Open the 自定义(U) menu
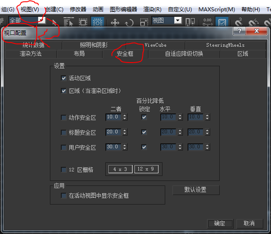 (x=180, y=10)
